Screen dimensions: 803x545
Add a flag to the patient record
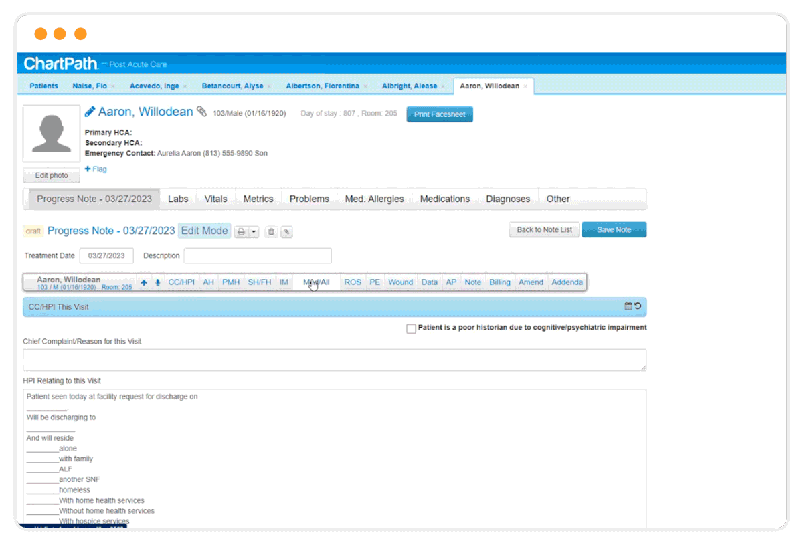[96, 169]
